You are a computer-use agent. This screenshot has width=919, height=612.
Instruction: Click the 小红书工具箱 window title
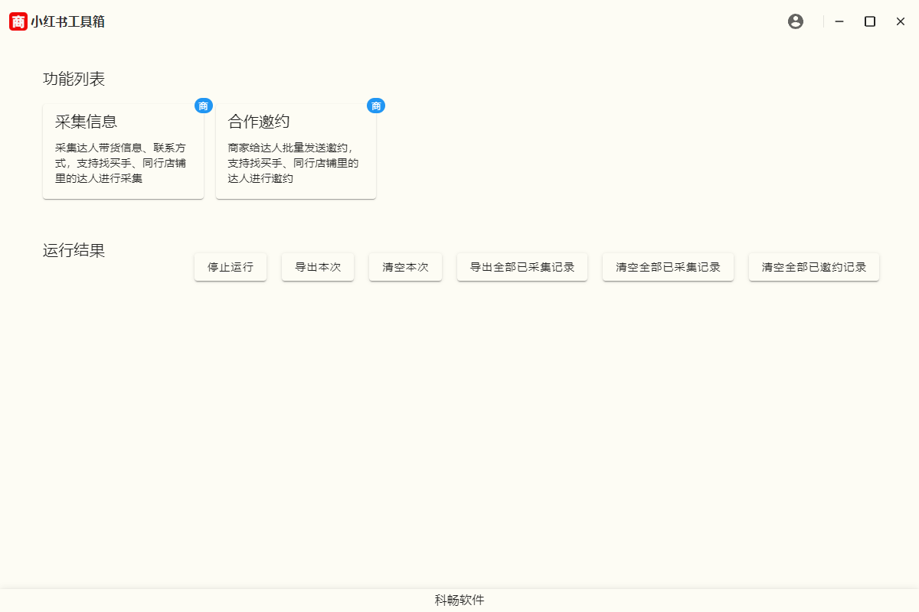coord(68,21)
